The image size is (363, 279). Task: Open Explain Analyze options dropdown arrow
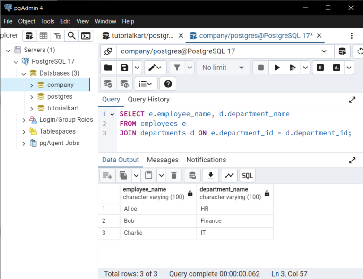(x=349, y=68)
